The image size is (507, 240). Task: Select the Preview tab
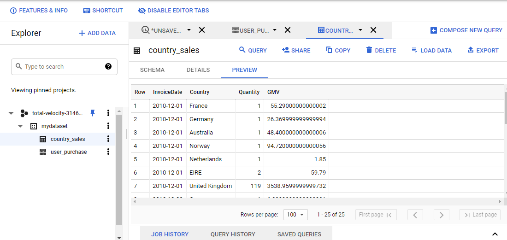tap(244, 70)
